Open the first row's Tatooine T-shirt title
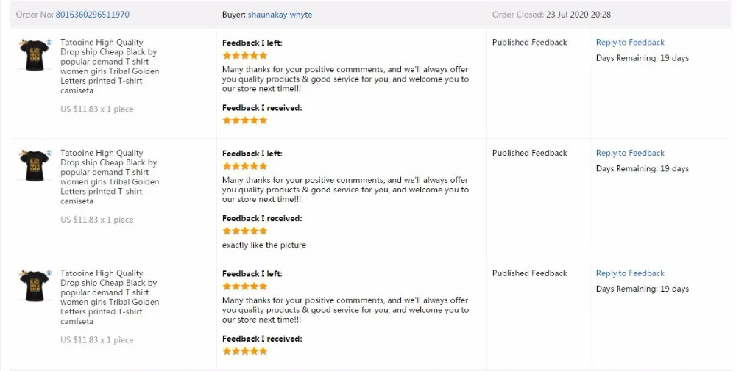The width and height of the screenshot is (736, 371). pyautogui.click(x=109, y=62)
